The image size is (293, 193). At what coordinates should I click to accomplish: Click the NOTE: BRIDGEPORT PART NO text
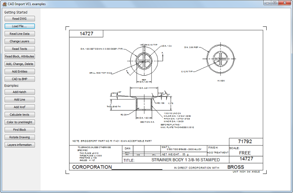pyautogui.click(x=112, y=141)
